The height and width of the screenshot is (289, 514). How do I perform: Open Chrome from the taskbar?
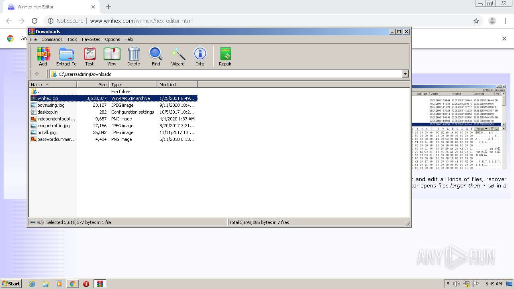(x=72, y=284)
